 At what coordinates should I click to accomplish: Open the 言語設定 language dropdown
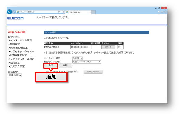pos(15,75)
